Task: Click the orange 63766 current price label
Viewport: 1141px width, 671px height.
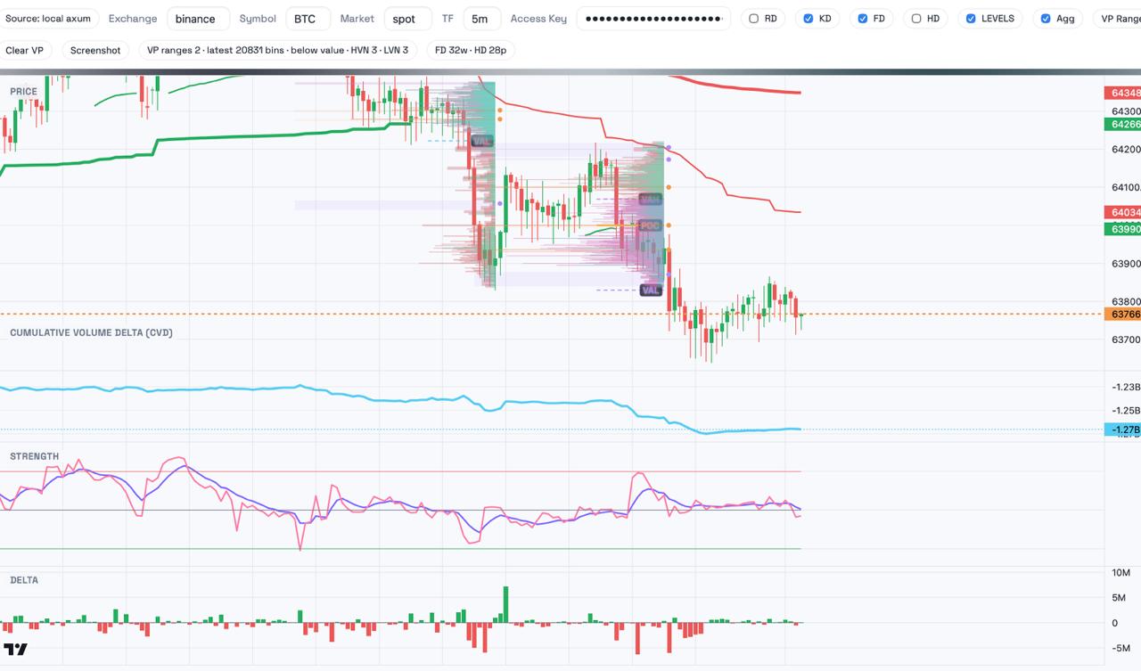Action: 1122,314
